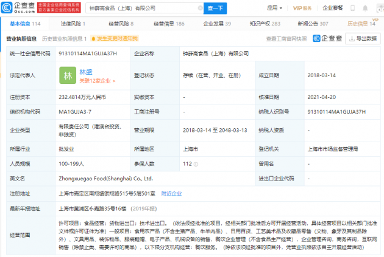Open 关联12家企业 link

click(x=98, y=81)
